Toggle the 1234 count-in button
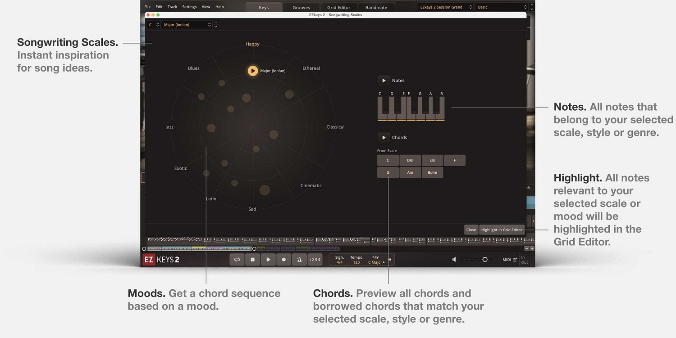Image resolution: width=676 pixels, height=338 pixels. coord(315,260)
